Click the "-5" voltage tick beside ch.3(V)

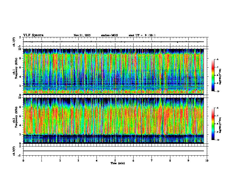point(20,156)
